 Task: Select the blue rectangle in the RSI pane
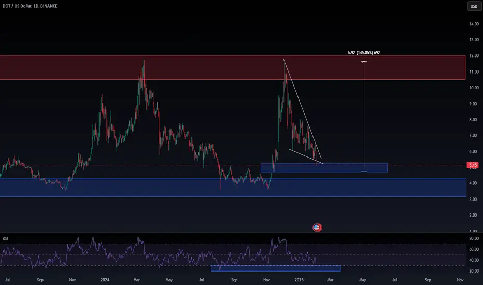[x=276, y=268]
